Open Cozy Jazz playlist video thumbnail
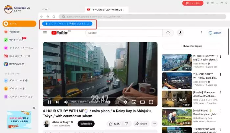This screenshot has width=230, height=133. click(x=177, y=99)
